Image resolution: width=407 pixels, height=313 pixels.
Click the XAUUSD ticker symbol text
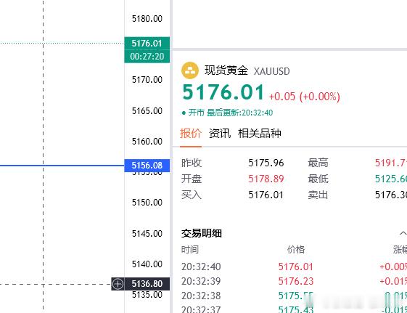(x=272, y=71)
